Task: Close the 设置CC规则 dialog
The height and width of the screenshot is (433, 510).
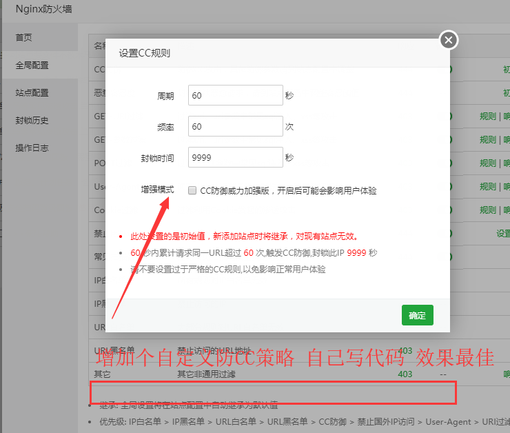Action: coord(449,40)
